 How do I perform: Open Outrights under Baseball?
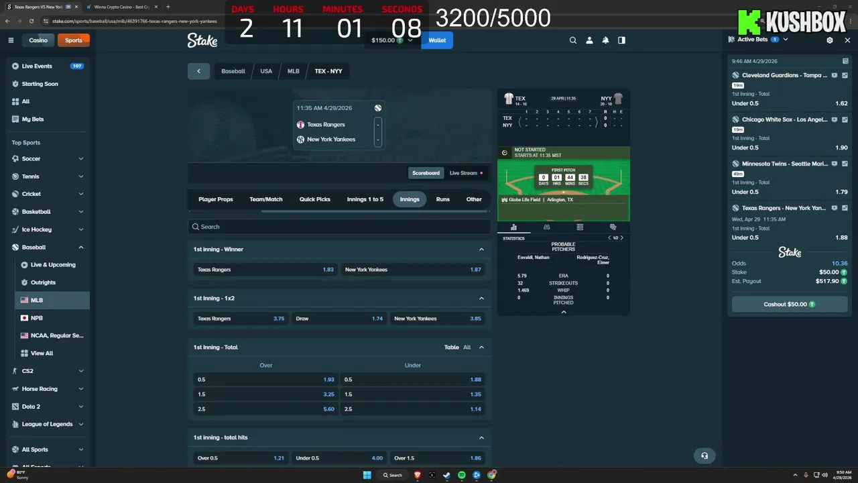point(52,282)
